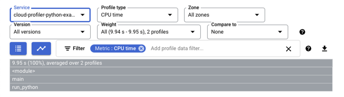Open the Weight profiles dropdown
The image size is (344, 97).
point(149,32)
